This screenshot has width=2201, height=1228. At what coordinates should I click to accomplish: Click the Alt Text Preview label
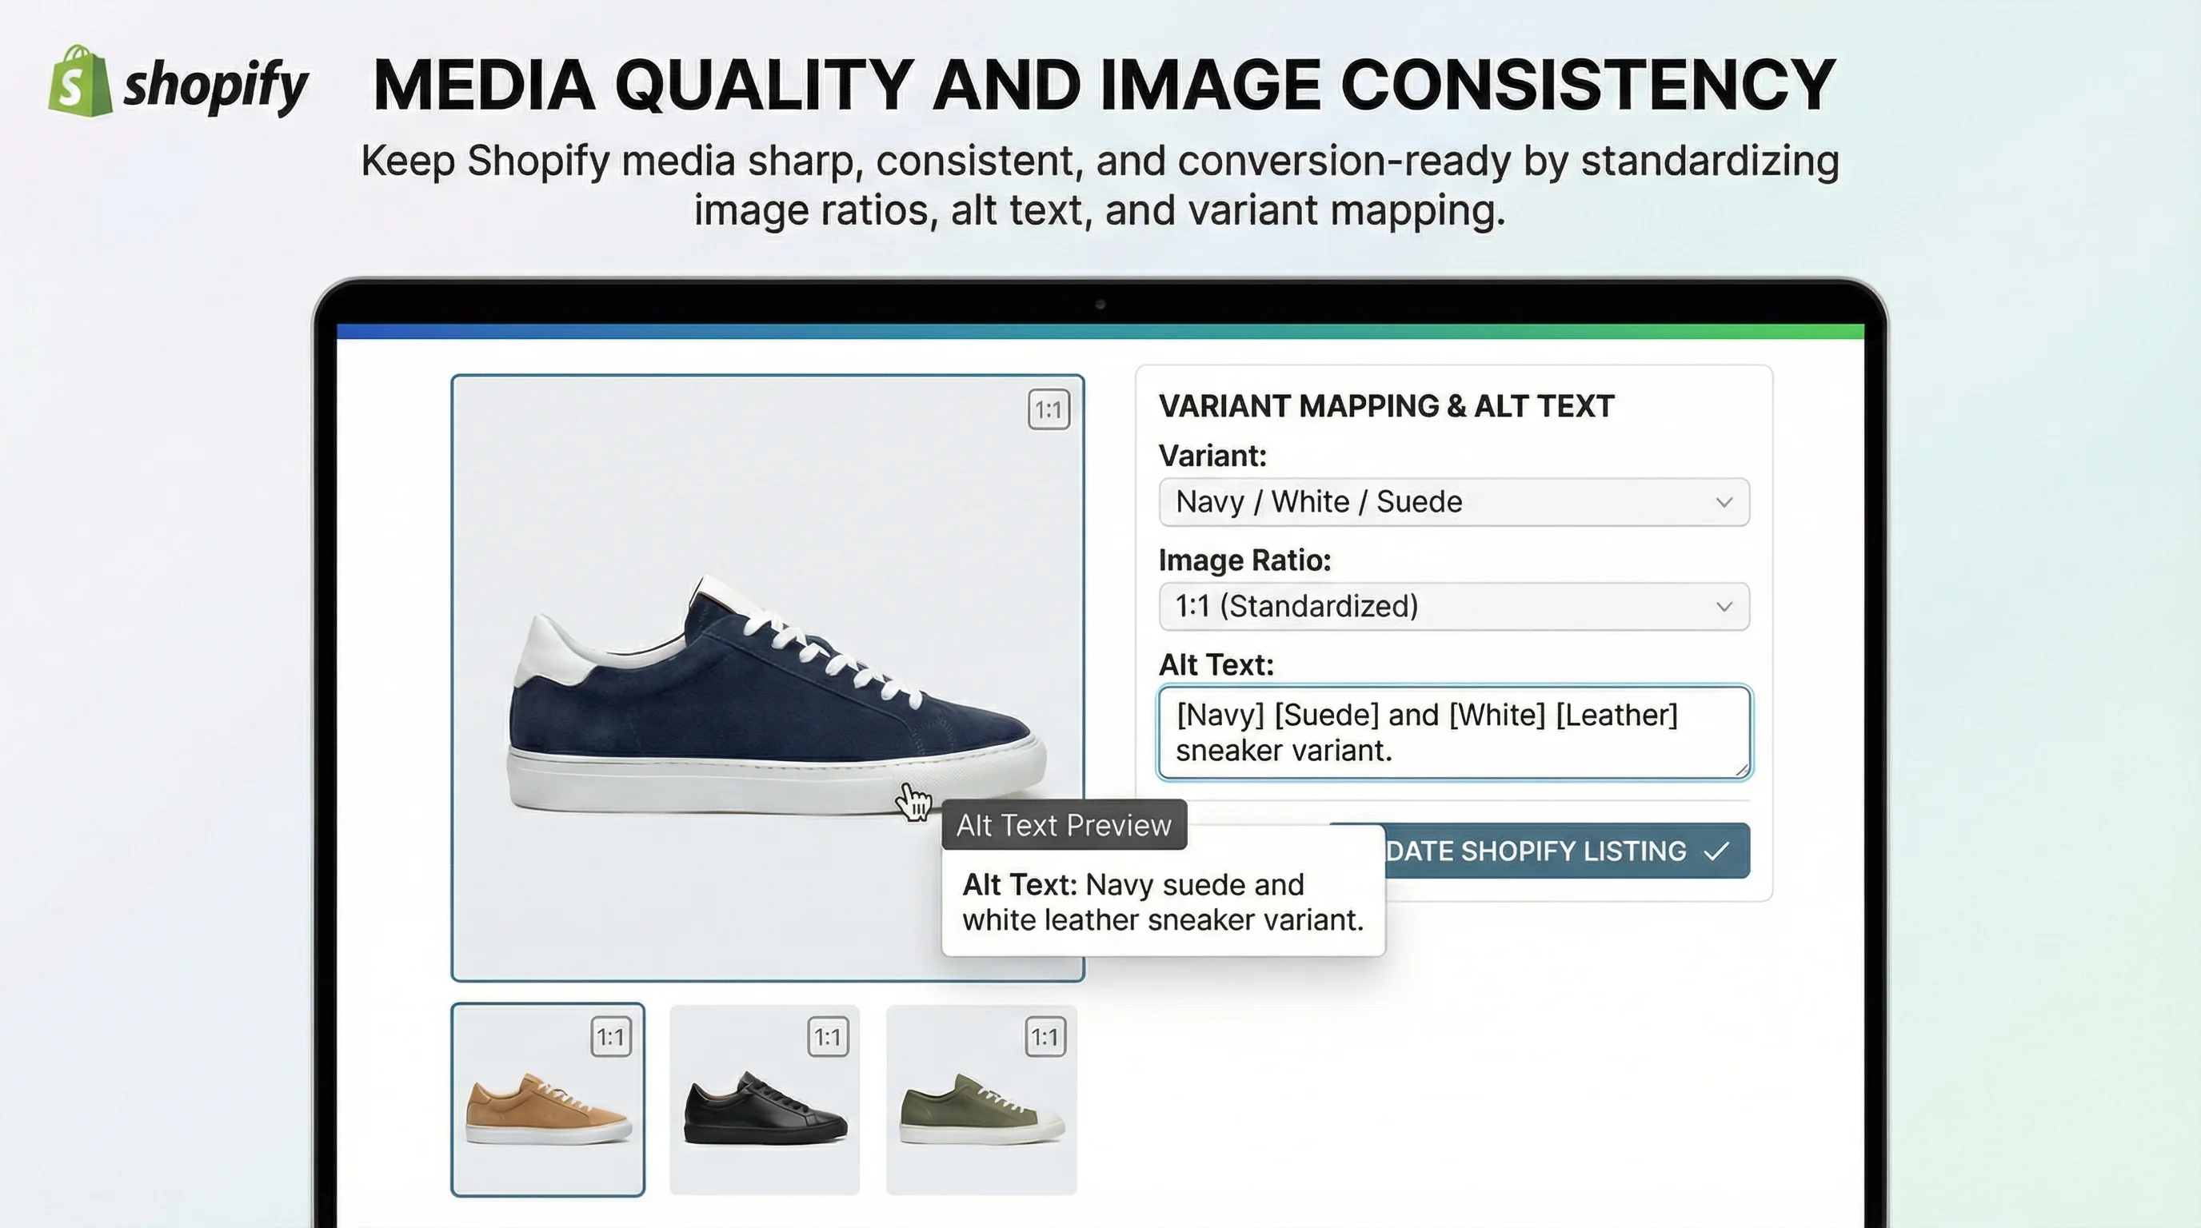click(1063, 825)
